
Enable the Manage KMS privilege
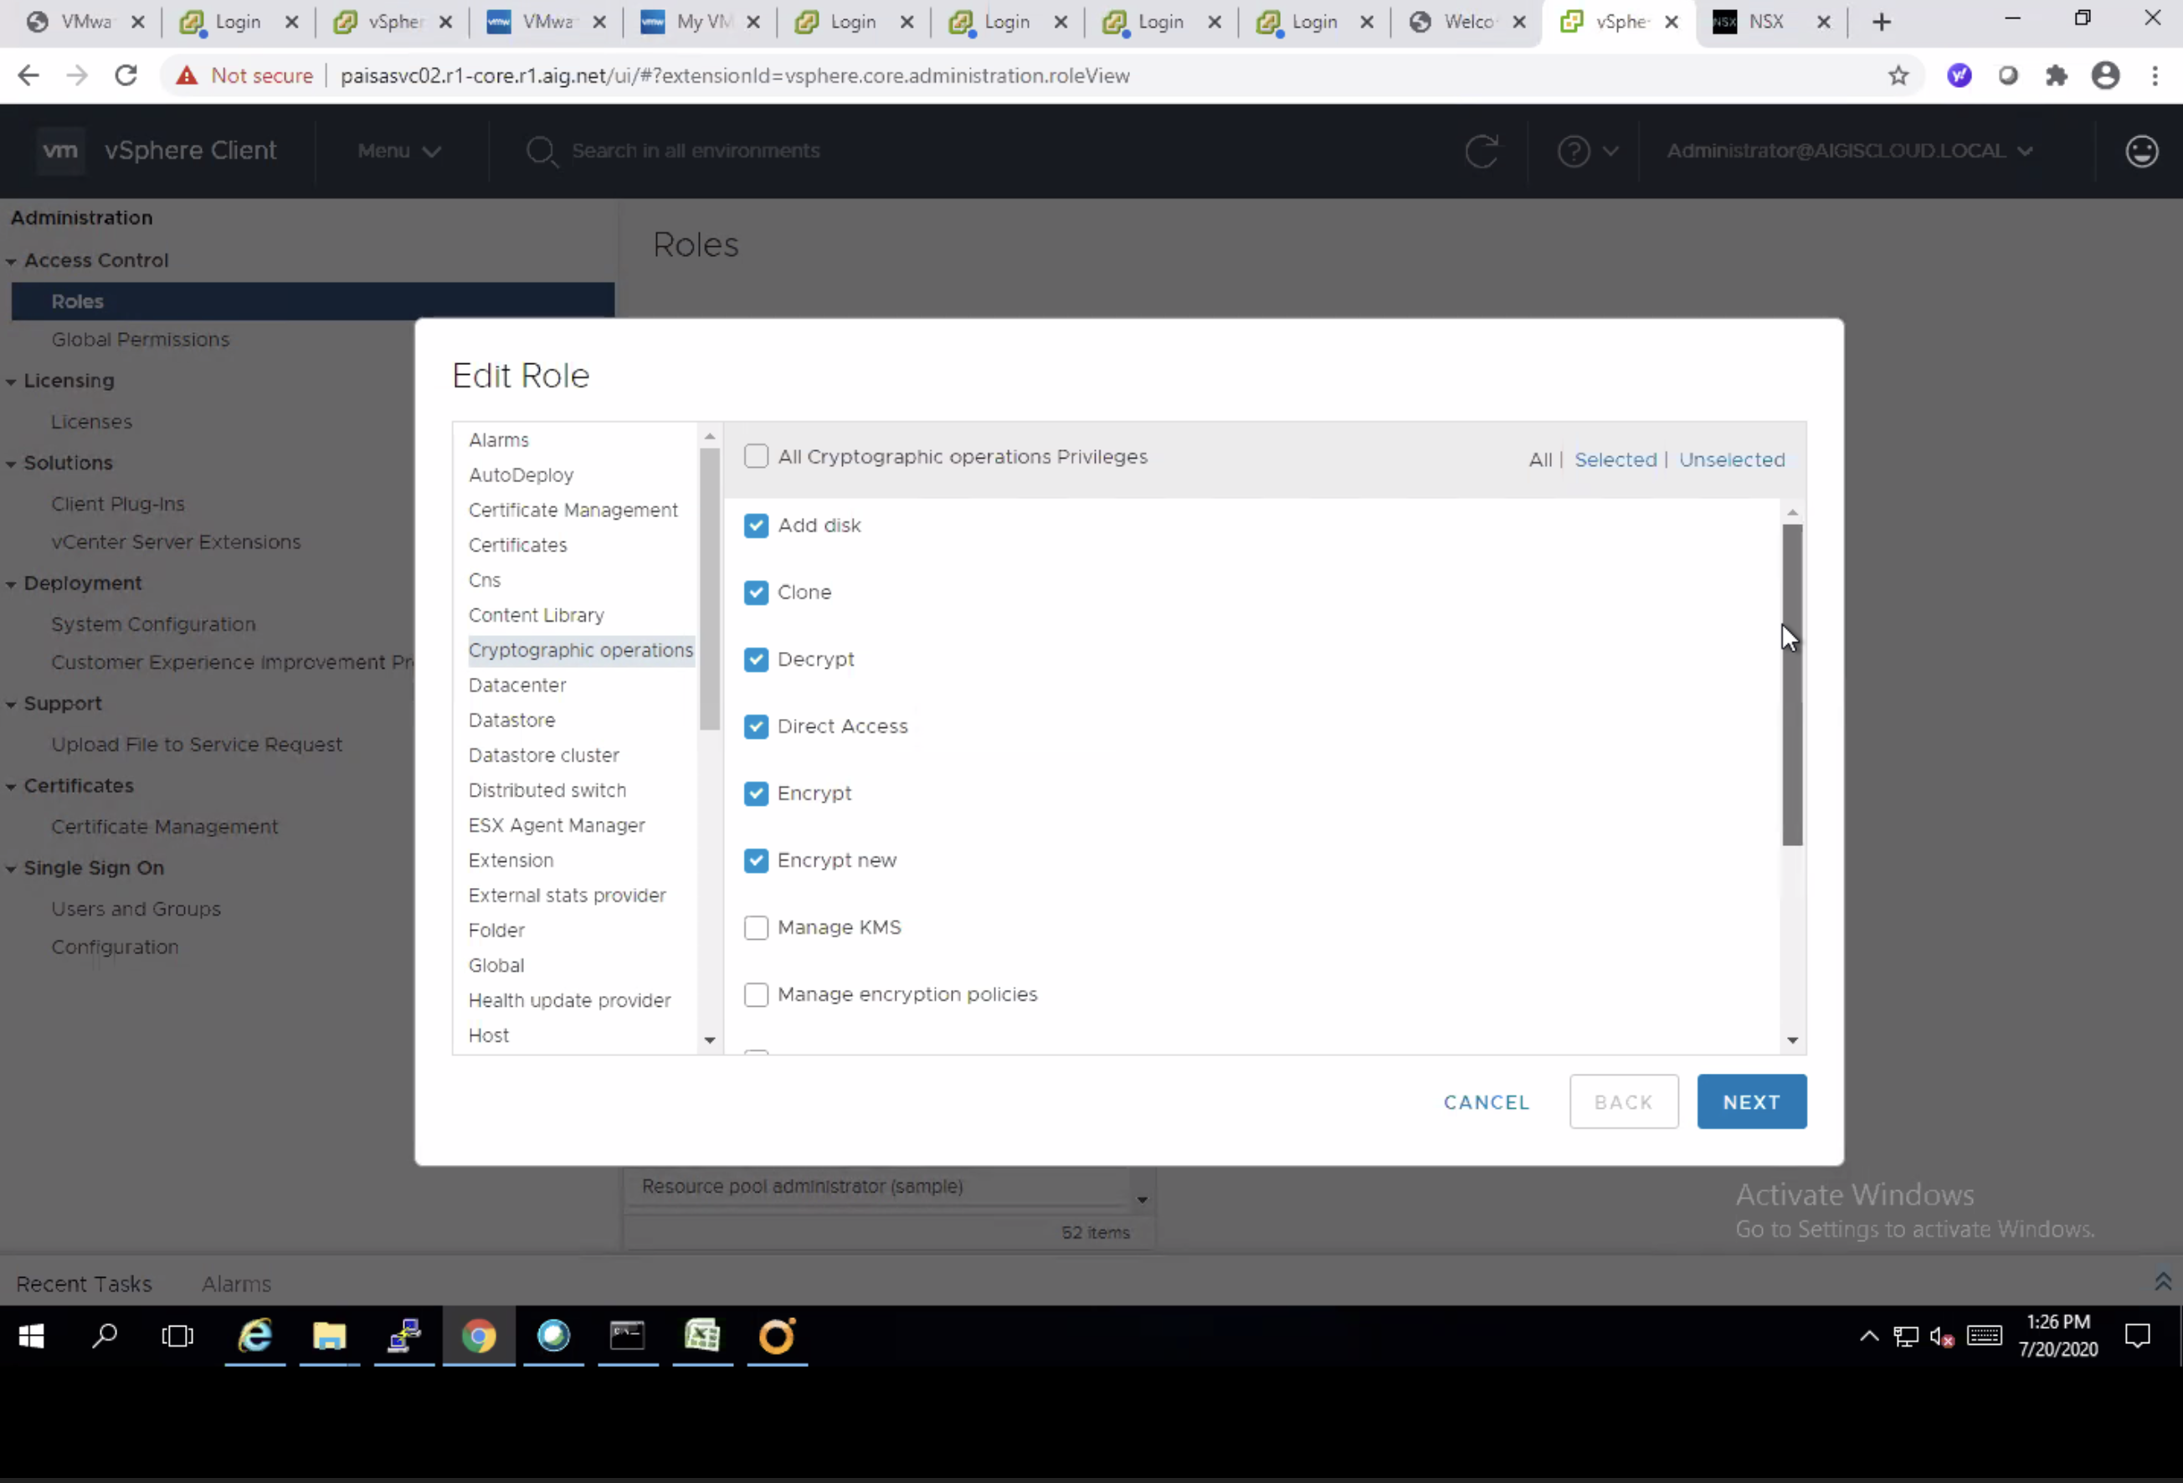tap(755, 927)
